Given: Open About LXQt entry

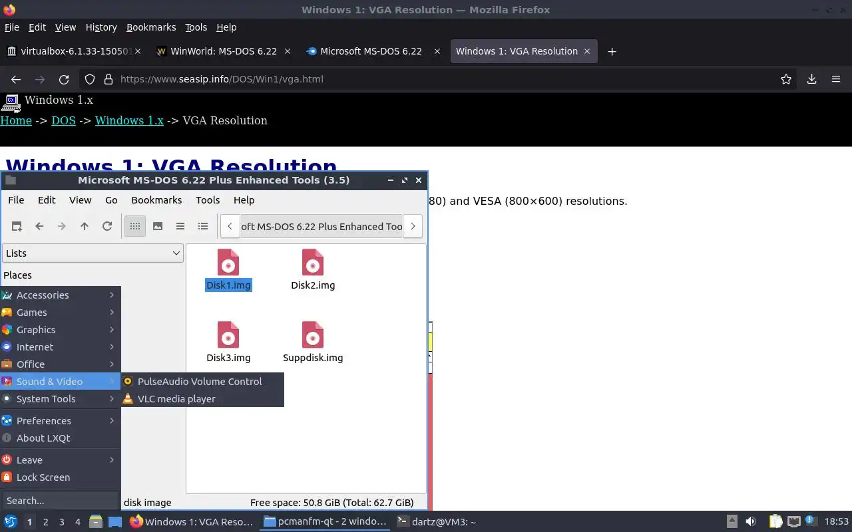Looking at the screenshot, I should coord(60,438).
